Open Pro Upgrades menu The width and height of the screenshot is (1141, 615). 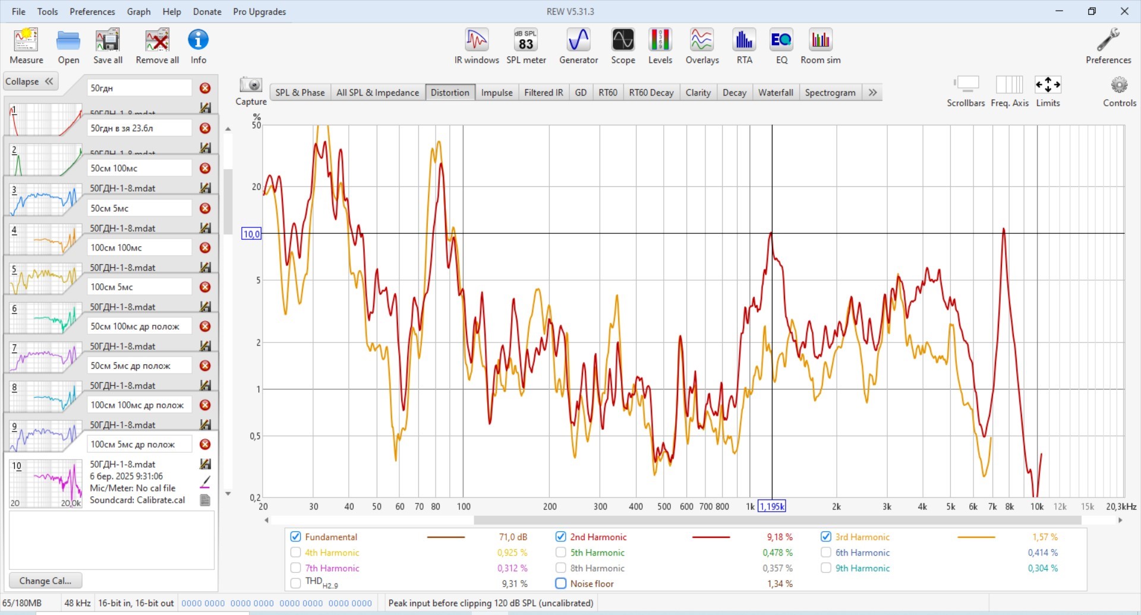point(259,11)
